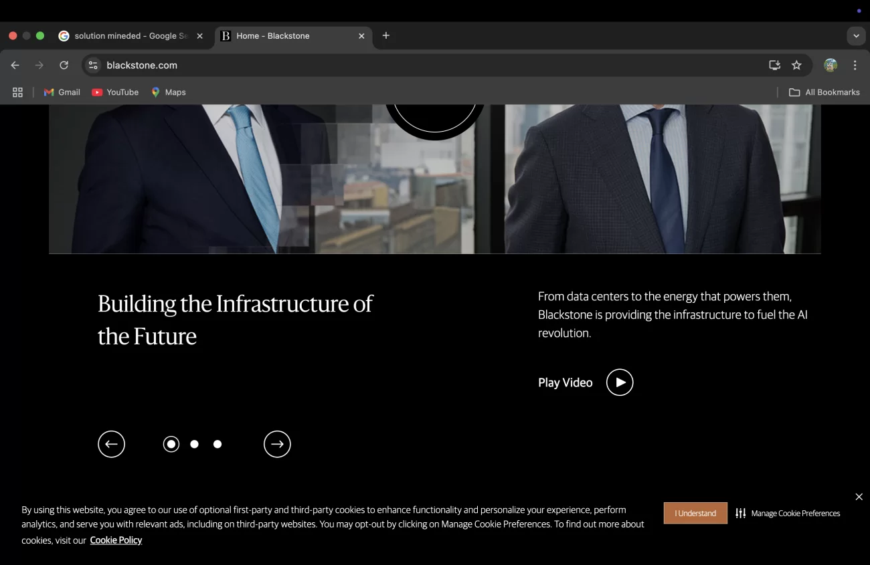Expand the tab search dropdown
Viewport: 870px width, 565px height.
coord(856,36)
